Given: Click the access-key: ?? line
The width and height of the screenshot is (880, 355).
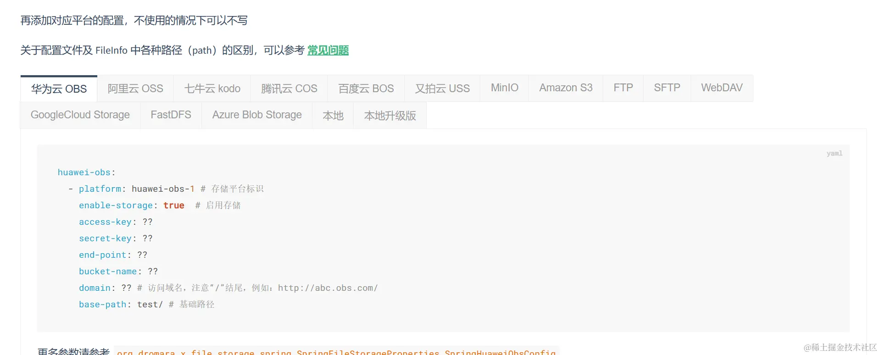Looking at the screenshot, I should click(116, 222).
